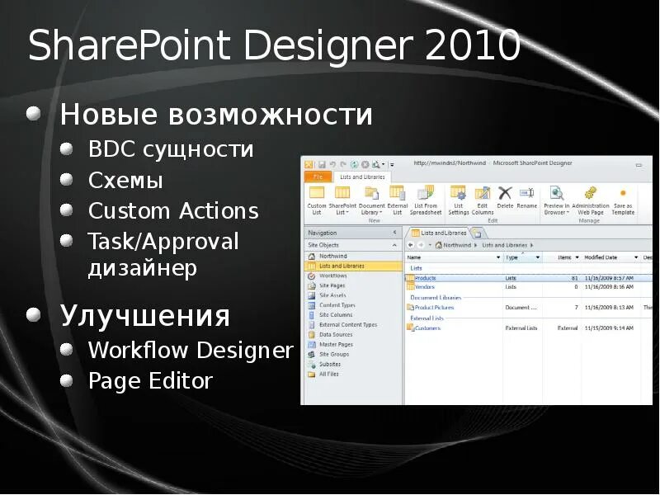This screenshot has width=660, height=495.
Task: Click the Rename button in the ribbon
Action: pos(526,197)
